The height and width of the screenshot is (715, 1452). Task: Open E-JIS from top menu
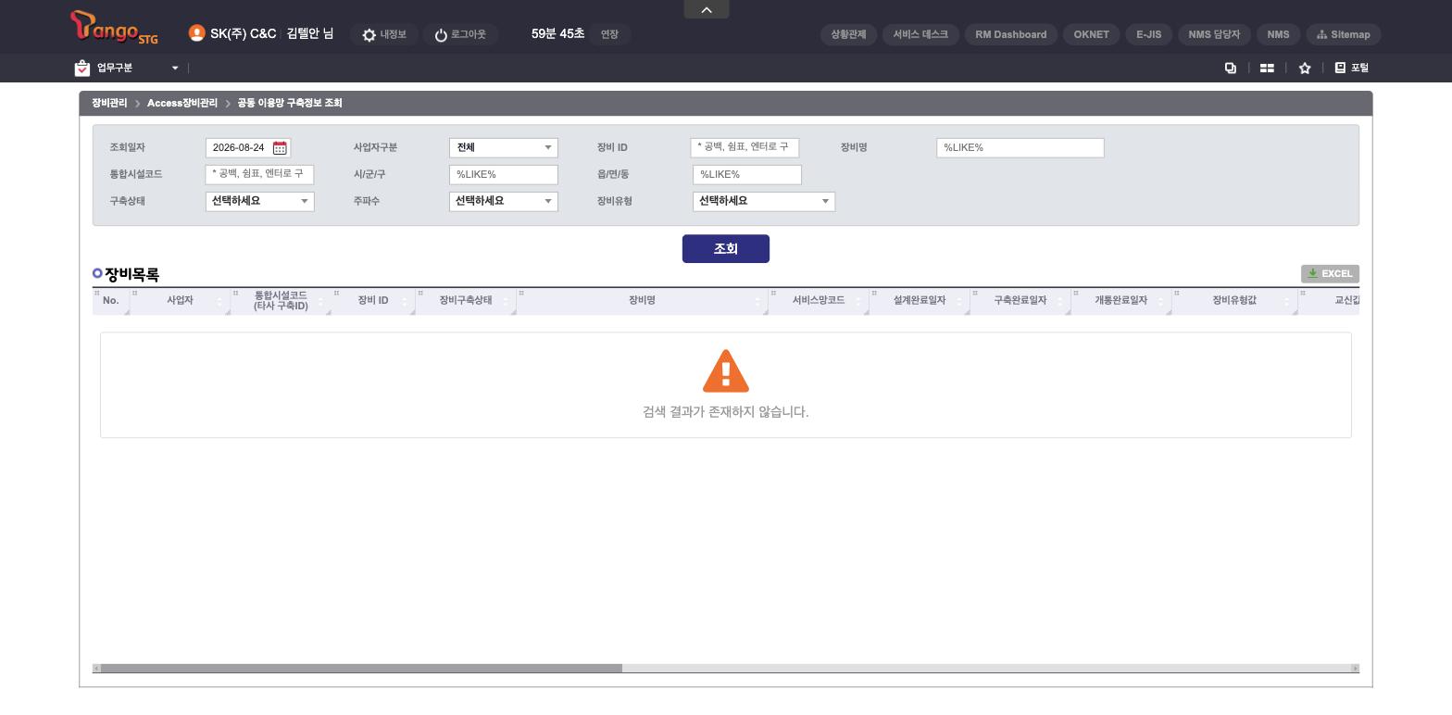point(1149,34)
